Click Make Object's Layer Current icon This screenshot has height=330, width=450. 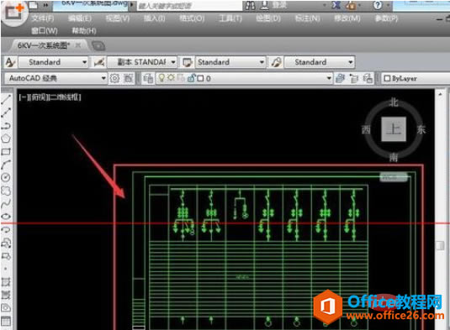coord(341,78)
